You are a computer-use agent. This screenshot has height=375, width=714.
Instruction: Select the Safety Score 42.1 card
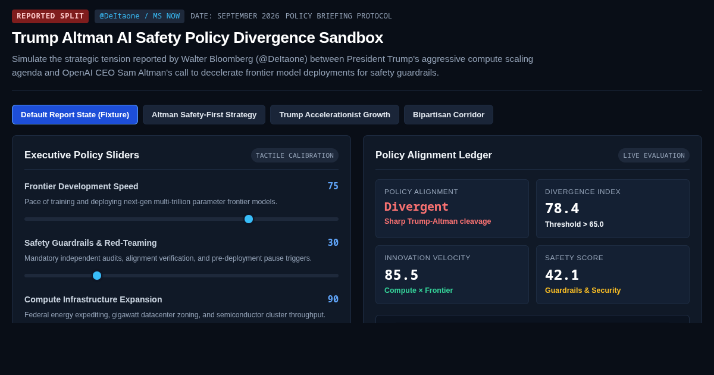coord(613,274)
